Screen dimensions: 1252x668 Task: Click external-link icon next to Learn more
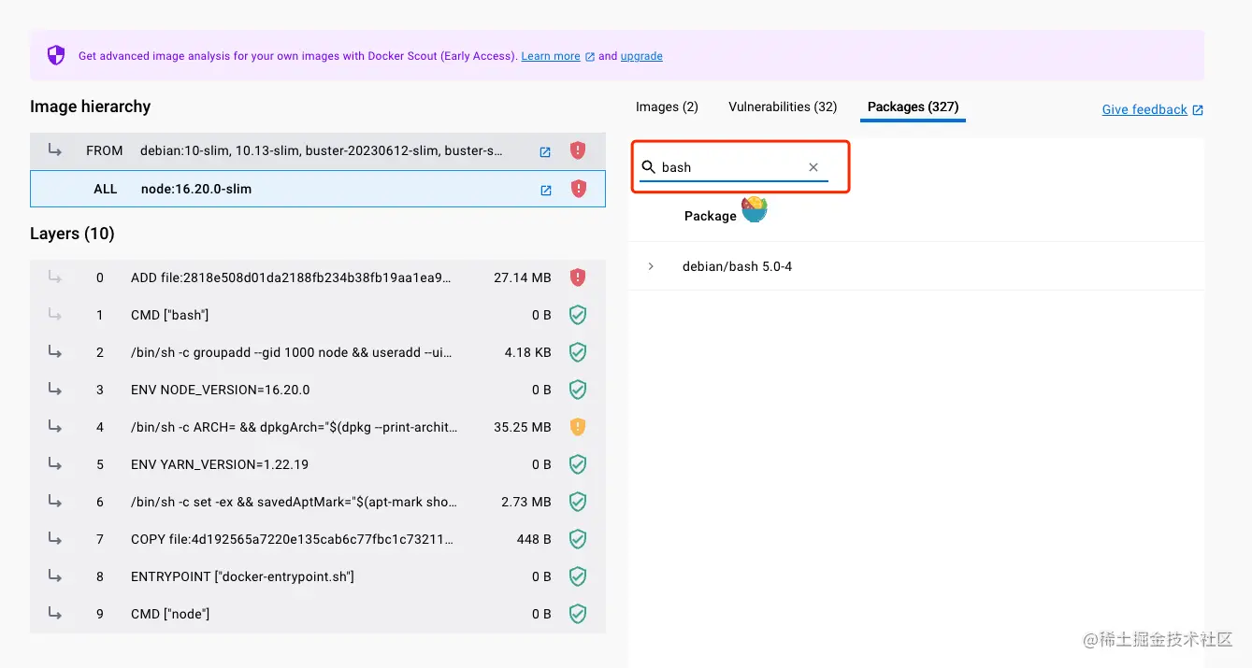tap(590, 56)
